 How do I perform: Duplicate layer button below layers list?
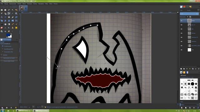193,69
